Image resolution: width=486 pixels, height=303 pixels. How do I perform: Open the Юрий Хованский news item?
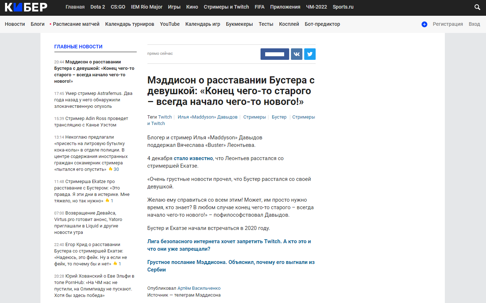(94, 286)
